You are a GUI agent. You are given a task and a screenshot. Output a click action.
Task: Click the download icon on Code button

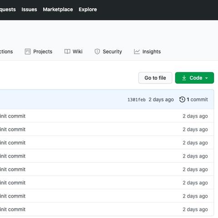pyautogui.click(x=184, y=78)
